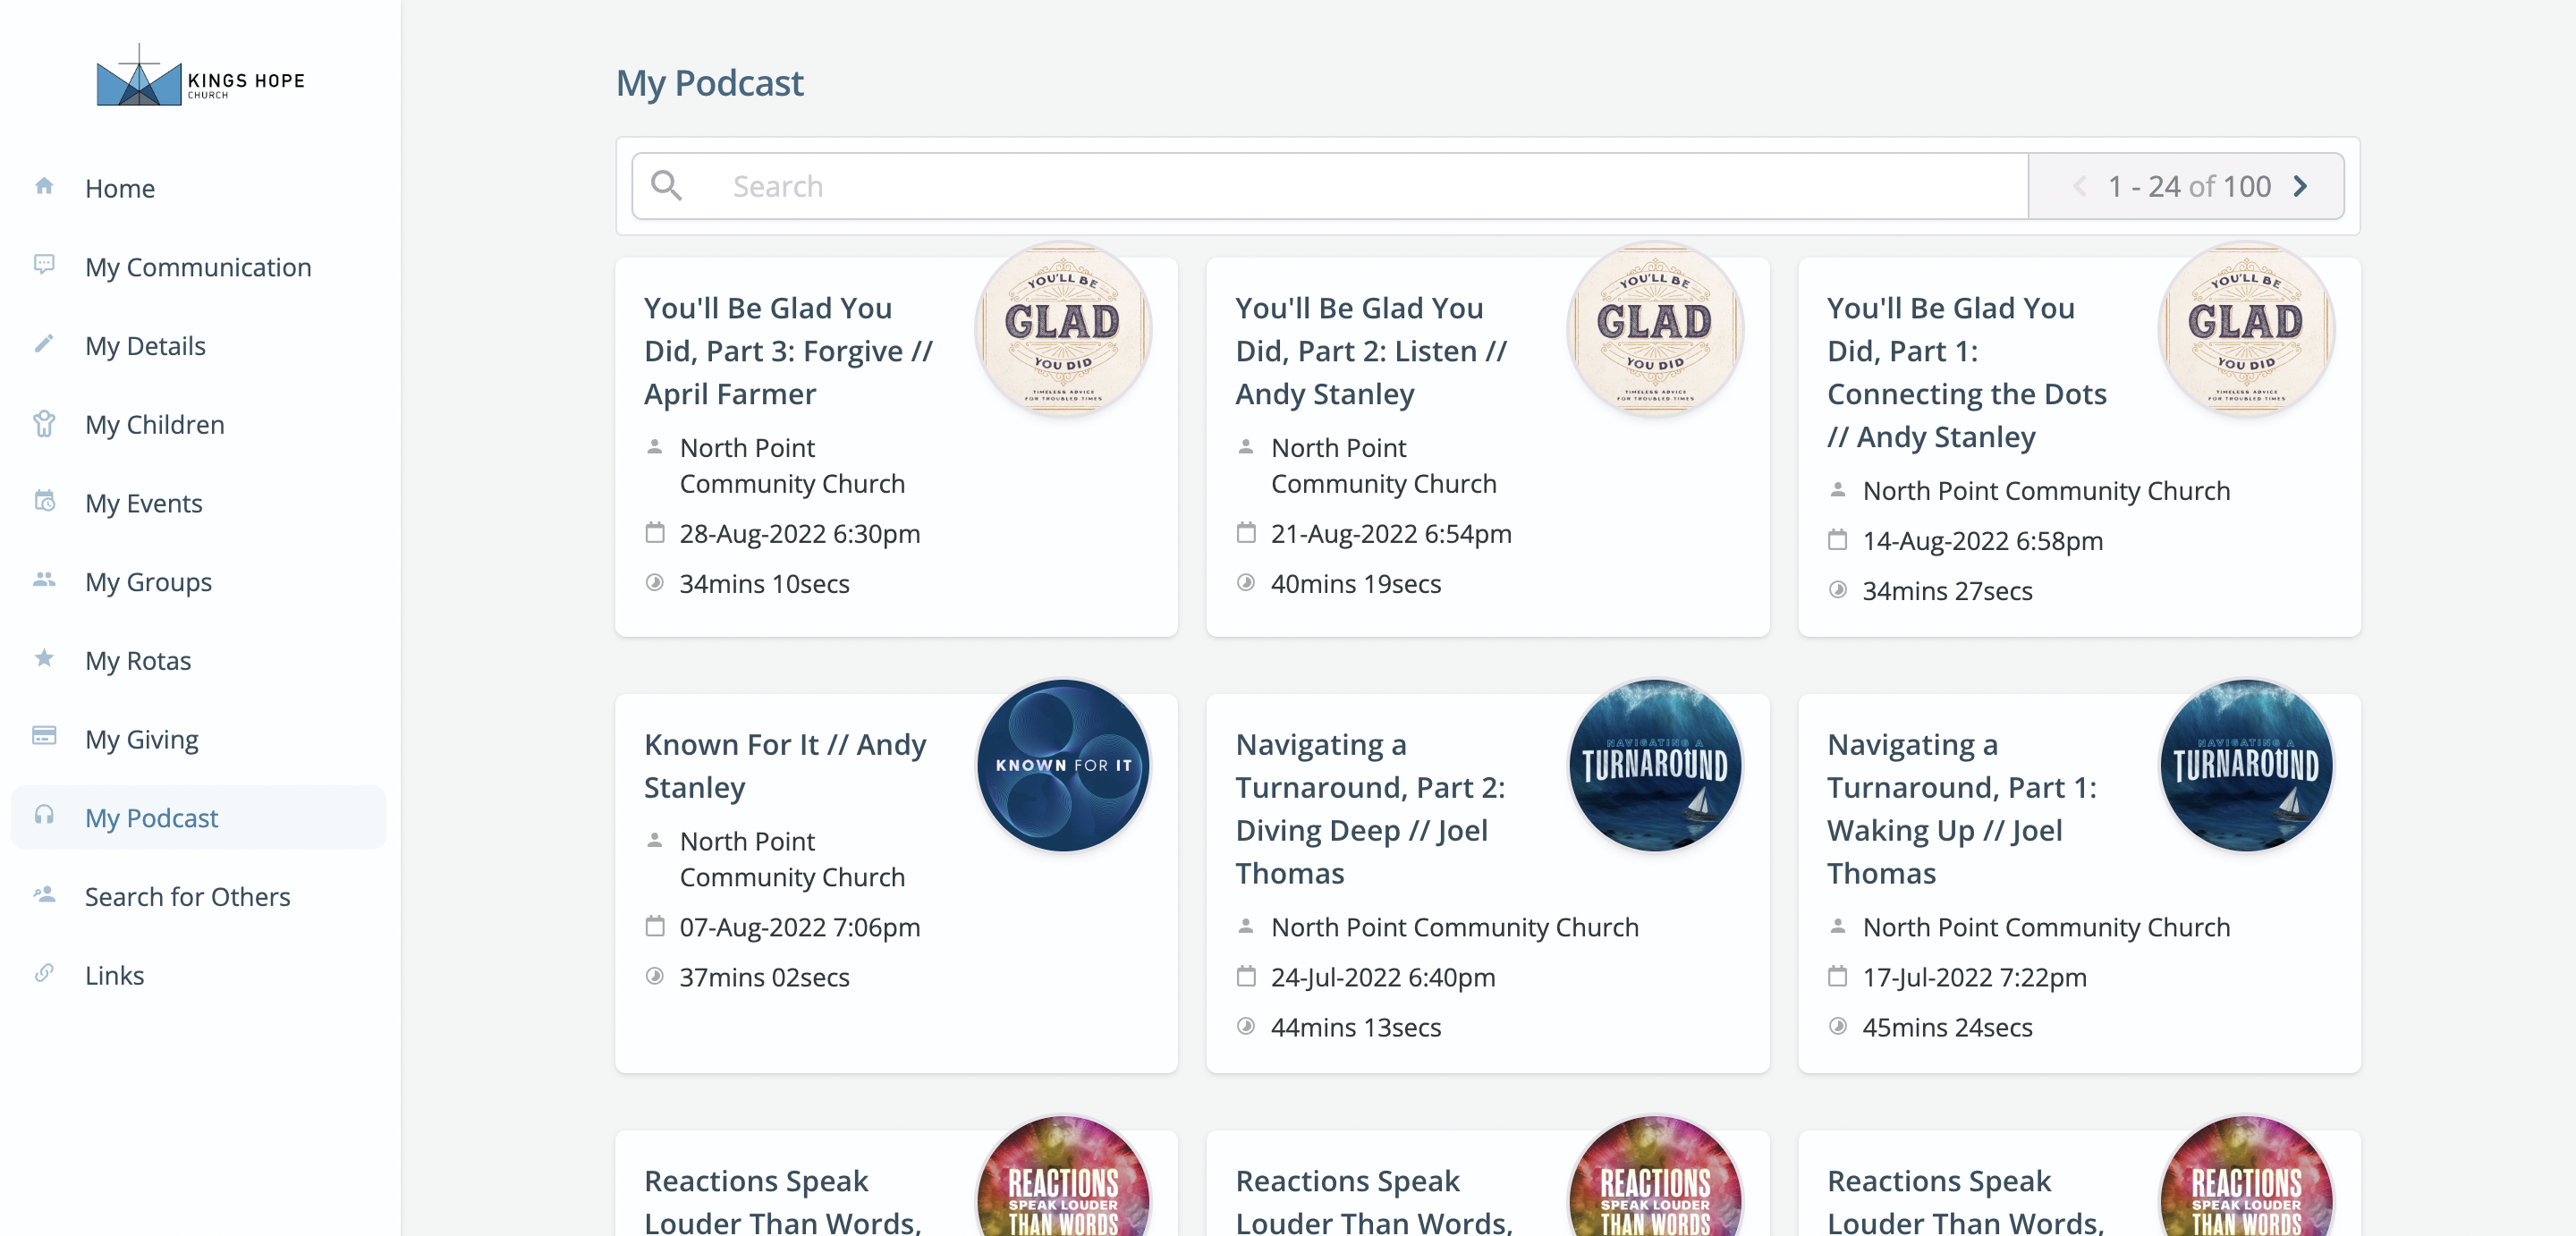Click the Glad You Did Part 1 artwork
Viewport: 2576px width, 1236px height.
pos(2246,329)
